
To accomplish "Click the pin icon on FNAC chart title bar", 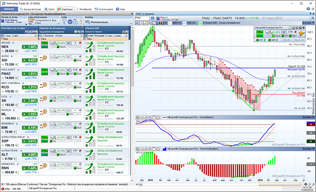I will click(x=310, y=14).
